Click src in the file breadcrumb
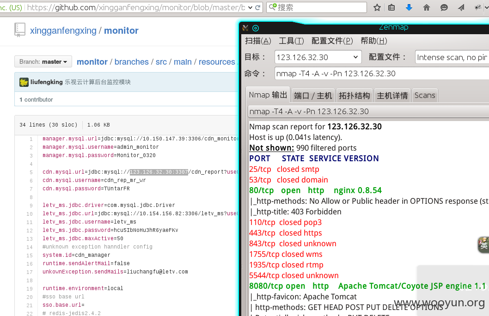 point(161,62)
